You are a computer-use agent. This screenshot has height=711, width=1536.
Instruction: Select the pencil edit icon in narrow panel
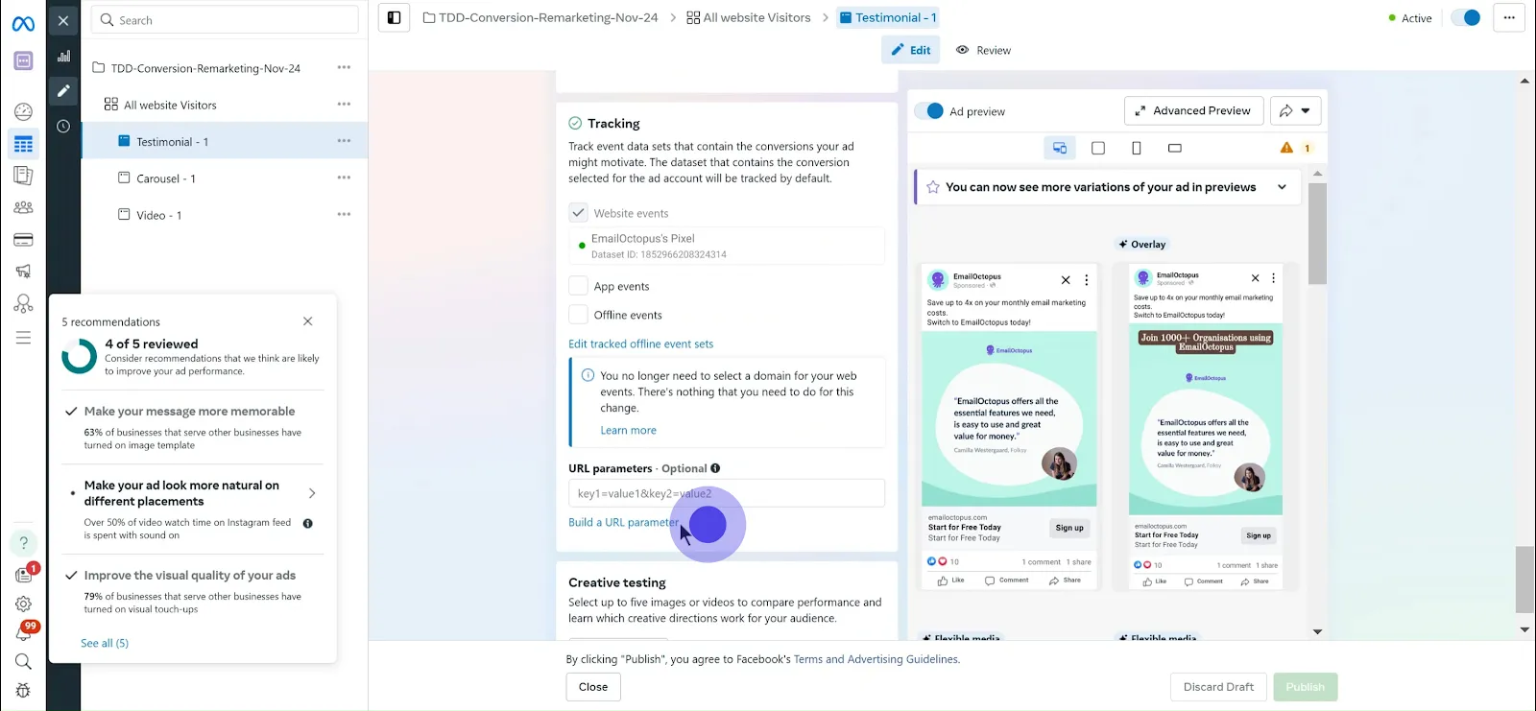(x=63, y=90)
